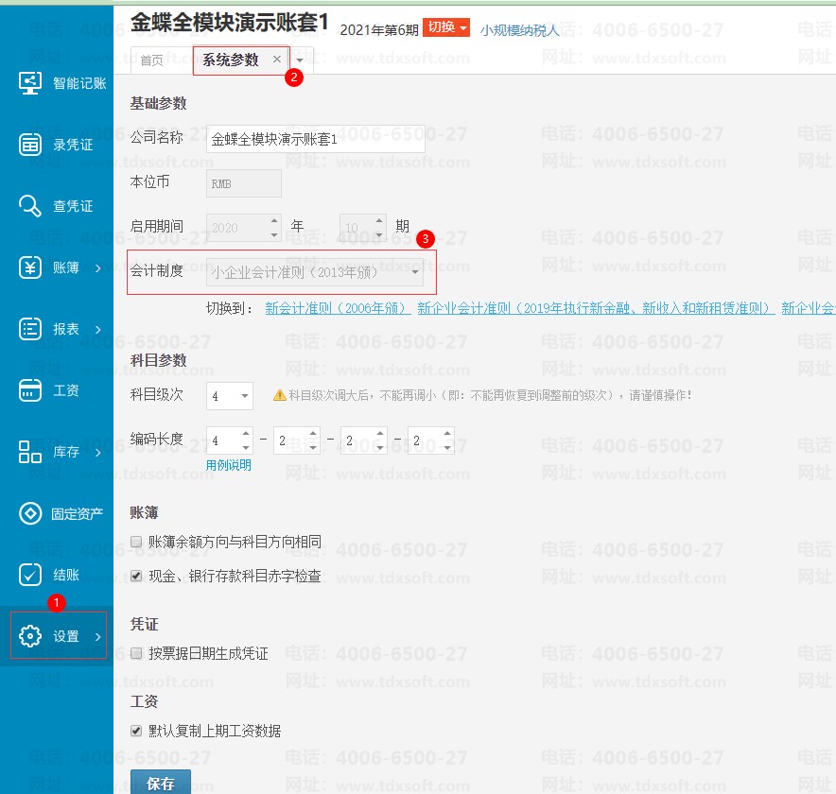Enable 账簿余额方向与科目方向相同 checkbox

pos(137,543)
